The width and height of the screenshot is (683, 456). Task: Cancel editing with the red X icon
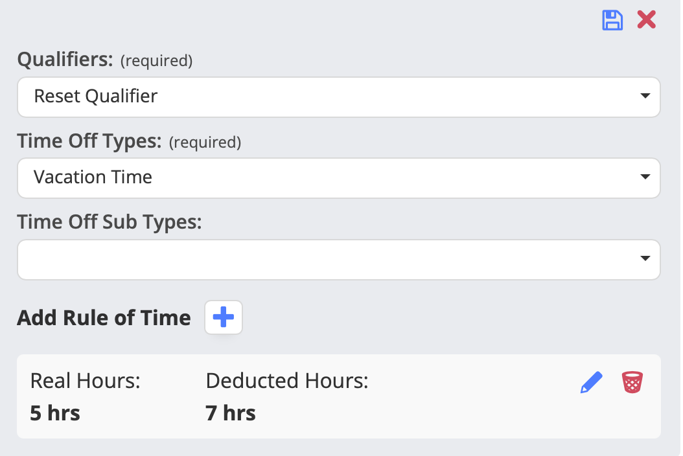647,20
